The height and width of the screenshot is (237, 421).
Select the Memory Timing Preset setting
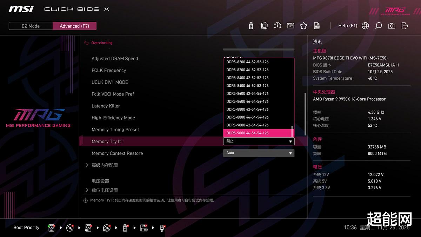click(115, 130)
